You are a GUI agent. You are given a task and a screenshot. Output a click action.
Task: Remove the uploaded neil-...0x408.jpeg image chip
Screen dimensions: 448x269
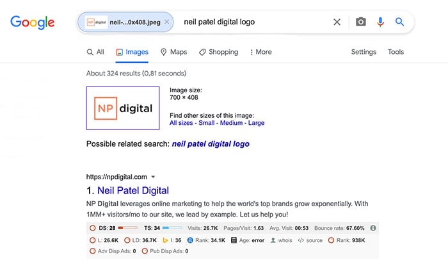(x=167, y=22)
